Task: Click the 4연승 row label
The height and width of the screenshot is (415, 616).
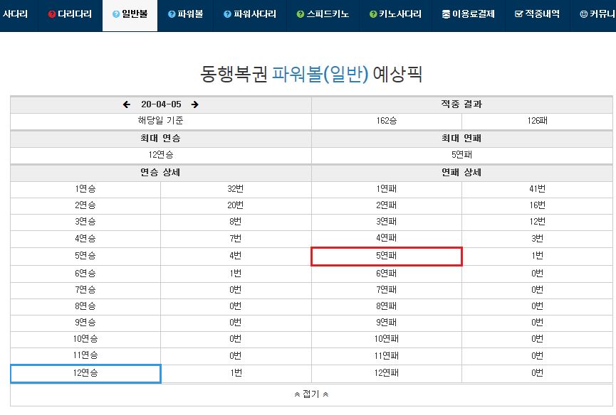Action: 85,239
